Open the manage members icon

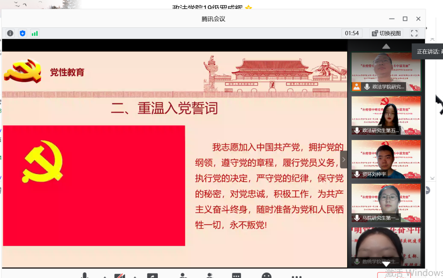209,276
